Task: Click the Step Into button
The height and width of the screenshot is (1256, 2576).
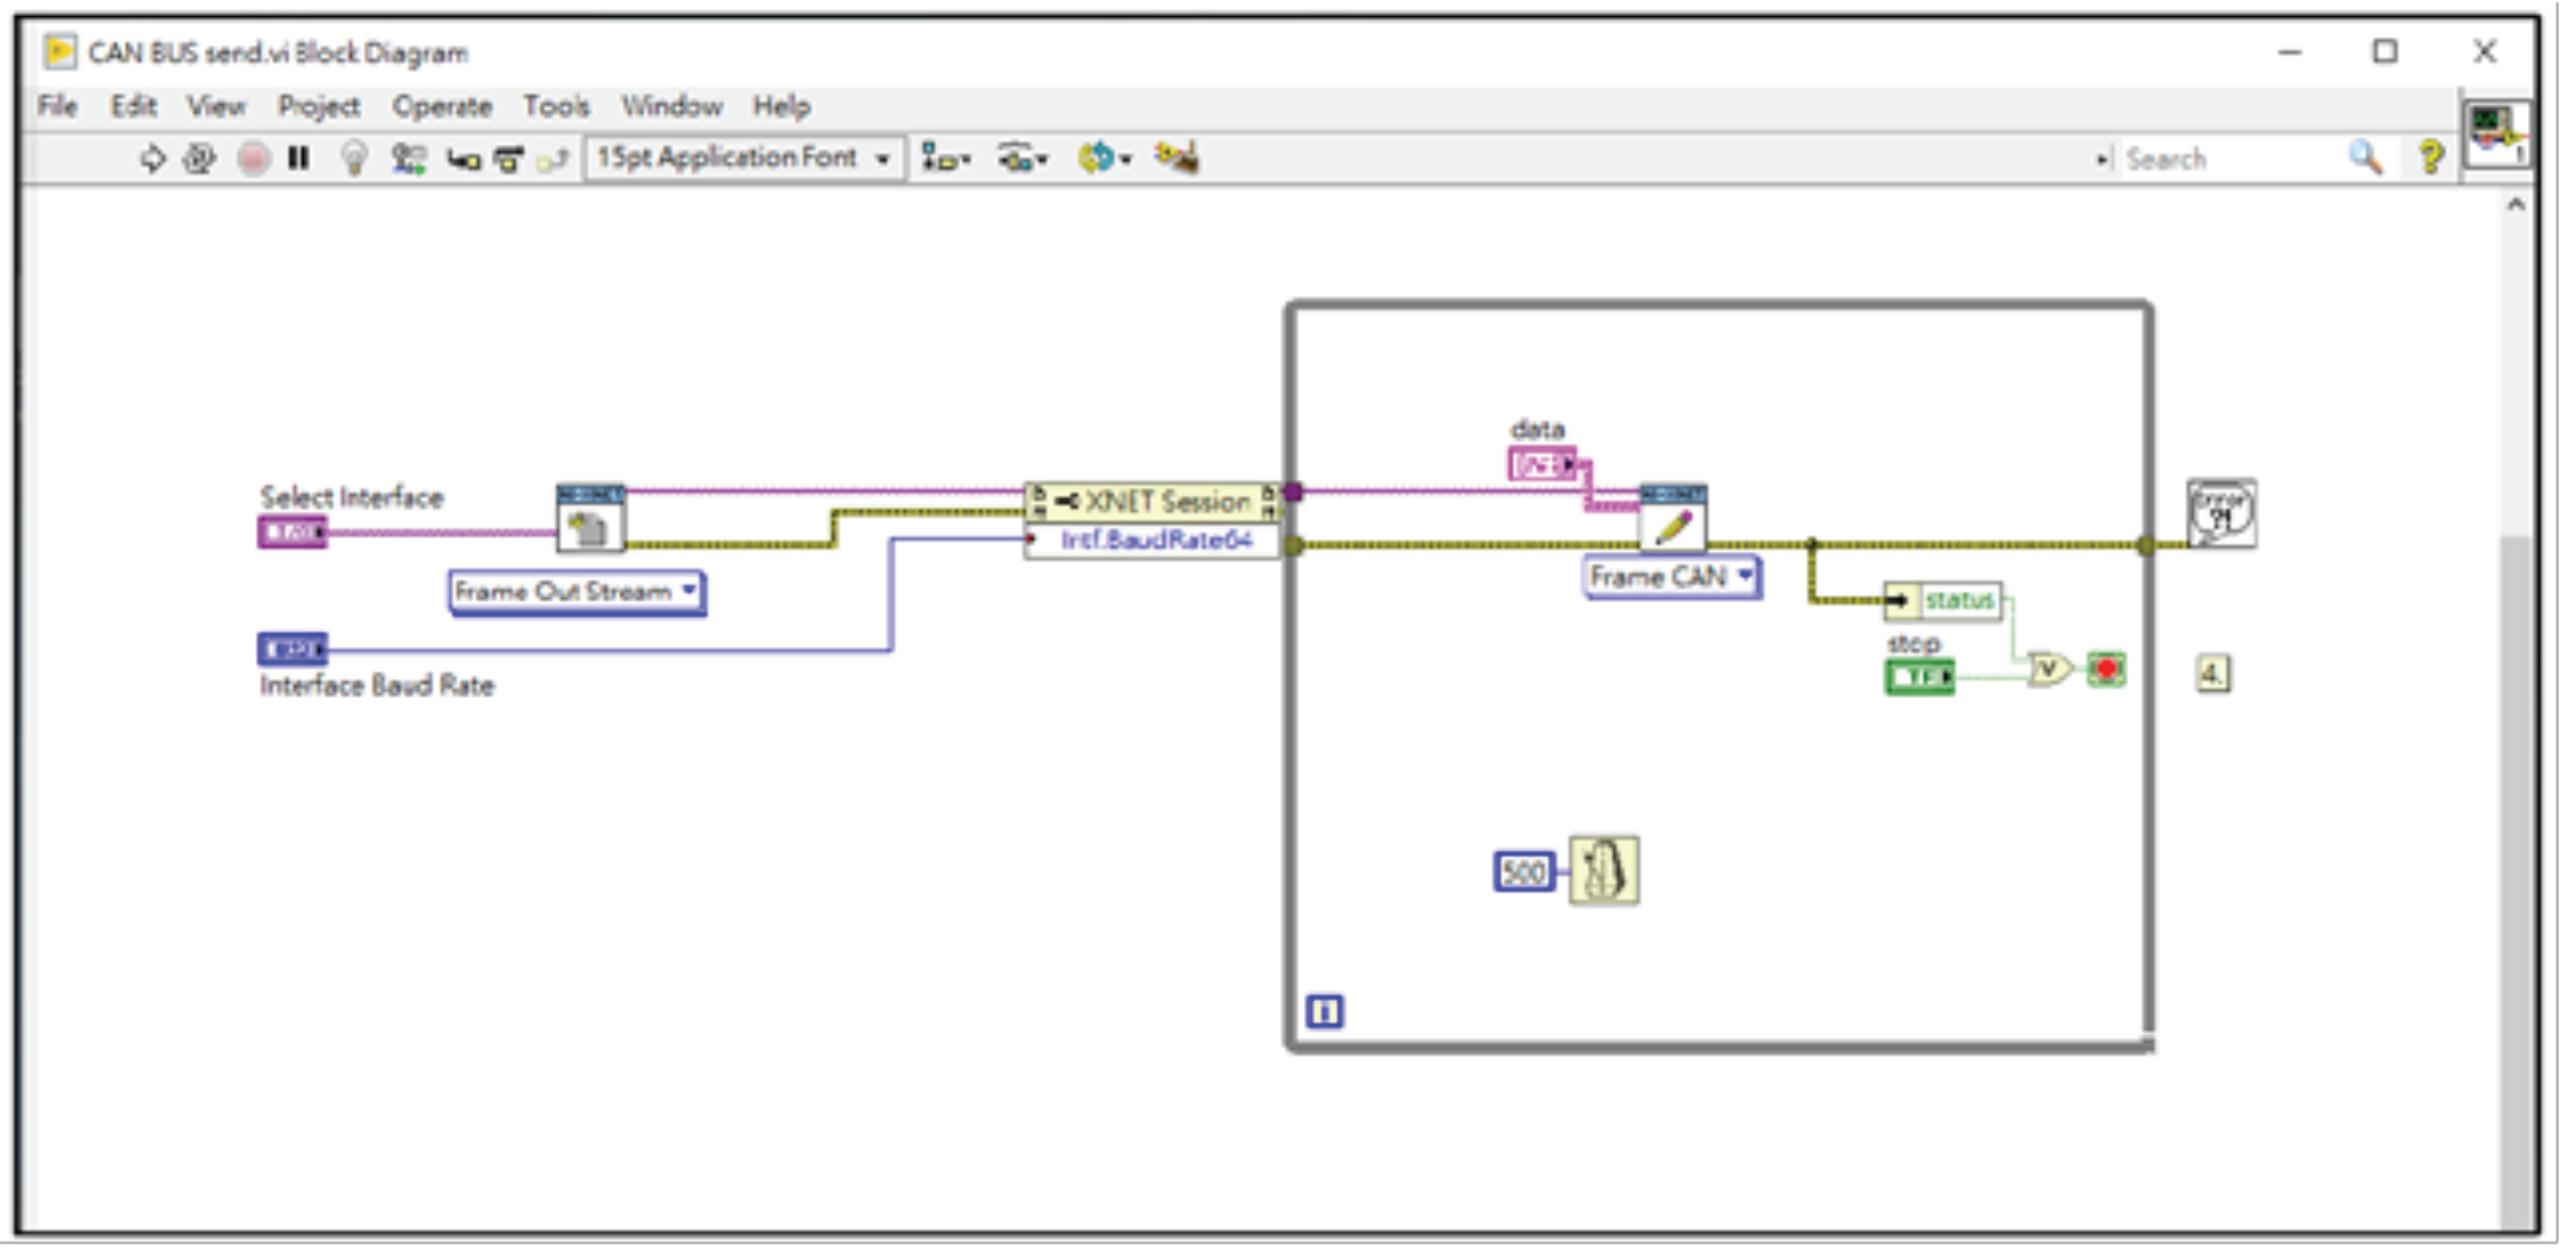Action: [x=463, y=159]
